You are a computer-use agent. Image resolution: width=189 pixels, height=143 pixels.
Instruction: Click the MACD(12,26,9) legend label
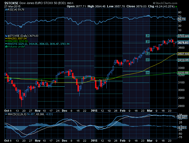click(17, 114)
